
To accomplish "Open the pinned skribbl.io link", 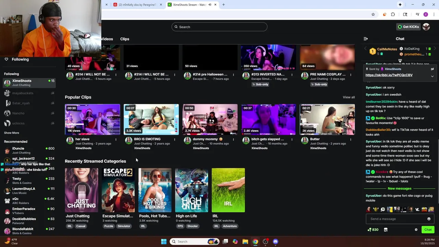I will tap(389, 75).
